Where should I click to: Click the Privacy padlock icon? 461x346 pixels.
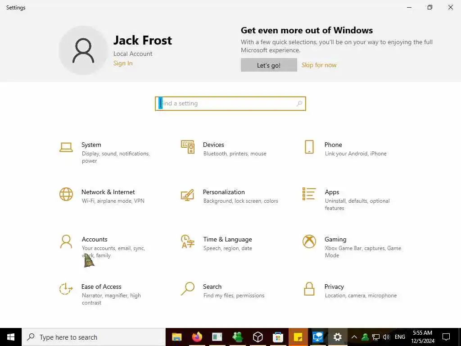(309, 289)
